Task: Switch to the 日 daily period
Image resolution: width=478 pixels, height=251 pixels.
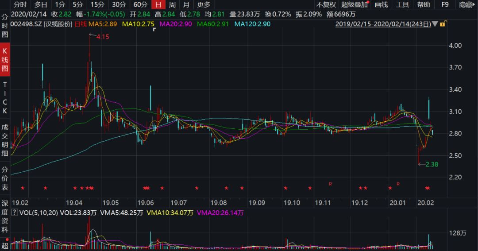Action: click(158, 5)
